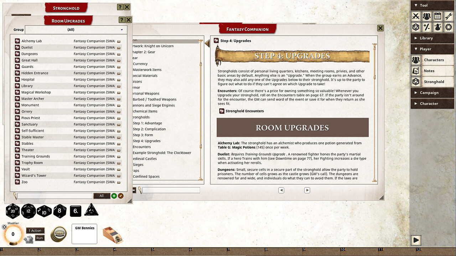Viewport: 456px width, 256px height.
Task: Open the Options gear icon in the sidebar
Action: click(448, 27)
